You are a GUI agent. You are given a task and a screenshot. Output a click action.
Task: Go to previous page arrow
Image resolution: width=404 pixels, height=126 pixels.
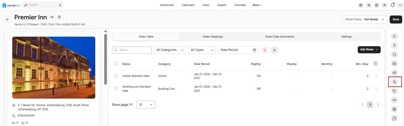(363, 105)
